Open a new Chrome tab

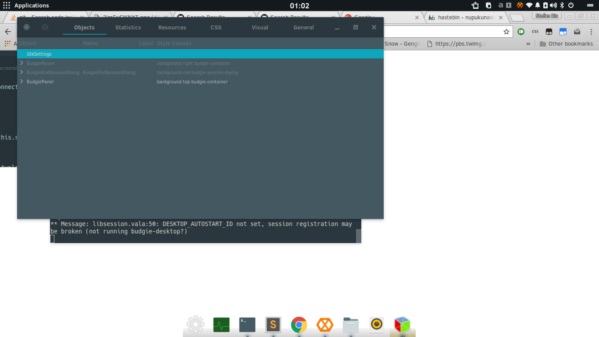(517, 18)
